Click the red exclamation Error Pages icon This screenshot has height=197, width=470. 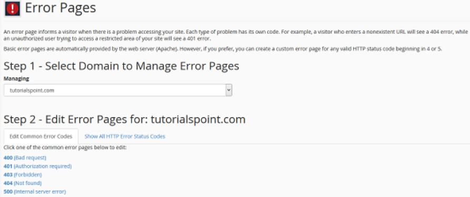point(12,9)
